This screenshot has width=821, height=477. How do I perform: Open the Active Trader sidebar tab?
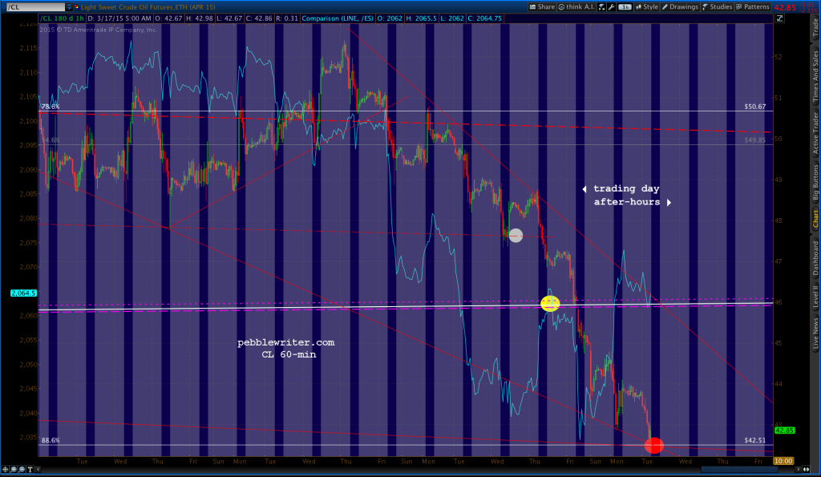[815, 134]
